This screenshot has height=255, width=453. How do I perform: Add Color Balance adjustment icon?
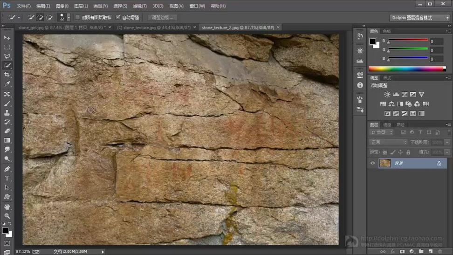(391, 104)
